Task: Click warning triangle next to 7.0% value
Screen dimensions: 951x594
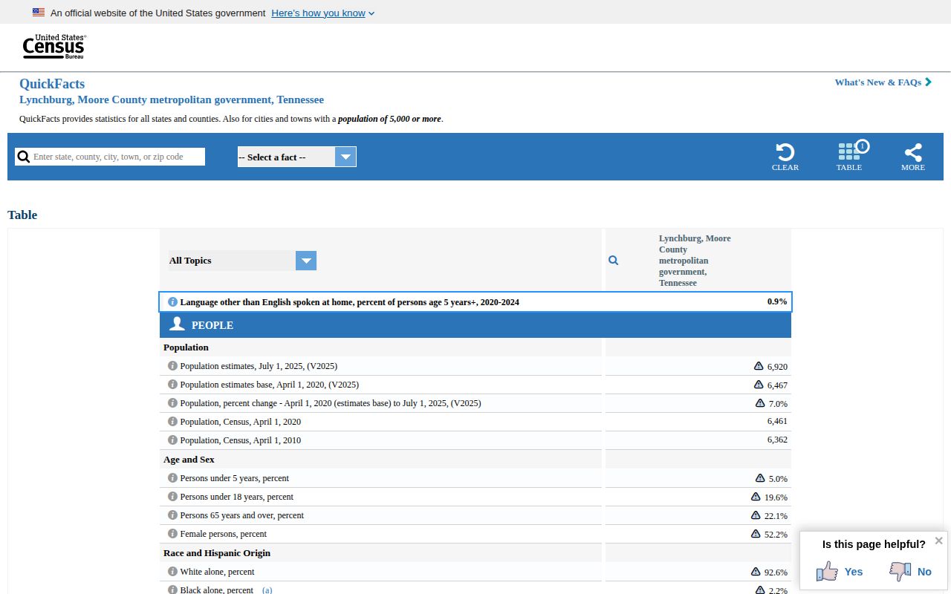Action: click(760, 403)
